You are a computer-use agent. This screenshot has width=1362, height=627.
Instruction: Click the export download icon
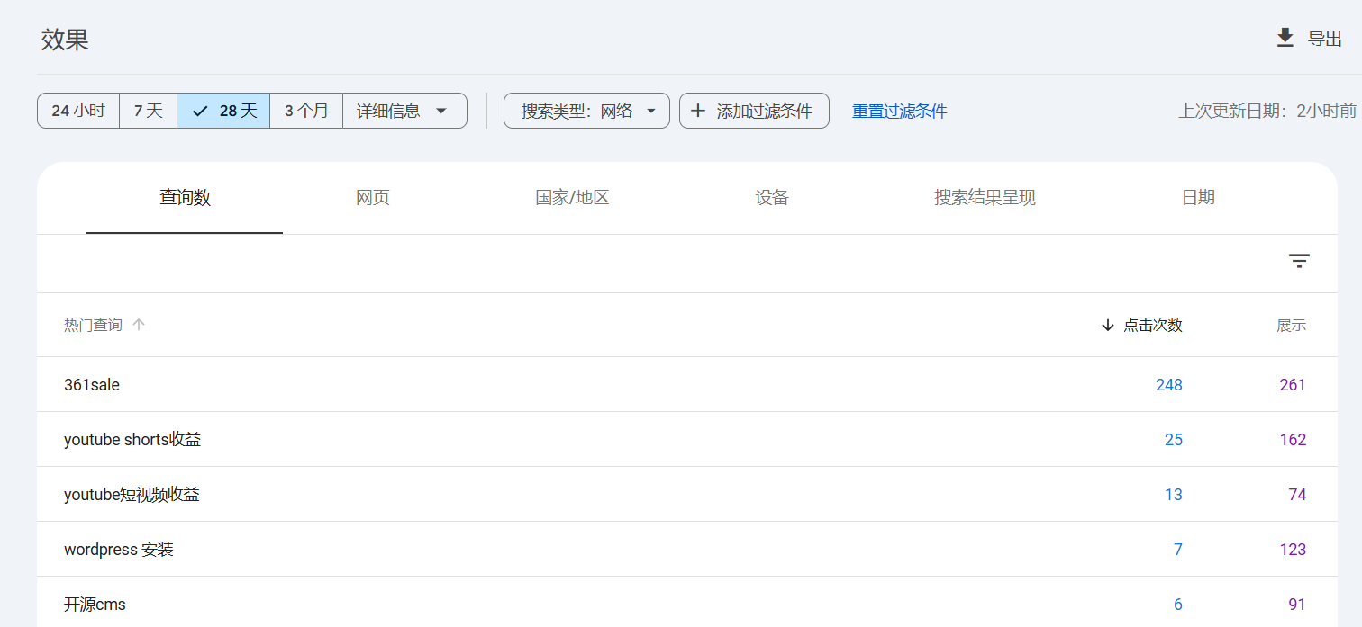pyautogui.click(x=1285, y=38)
